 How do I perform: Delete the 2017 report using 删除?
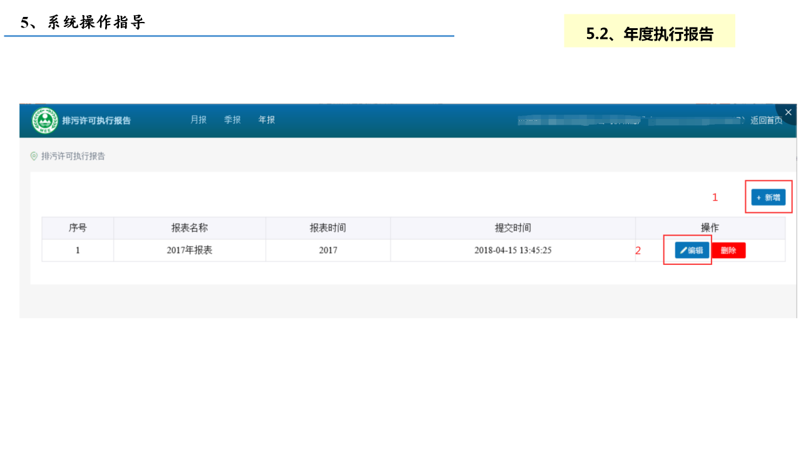(728, 251)
